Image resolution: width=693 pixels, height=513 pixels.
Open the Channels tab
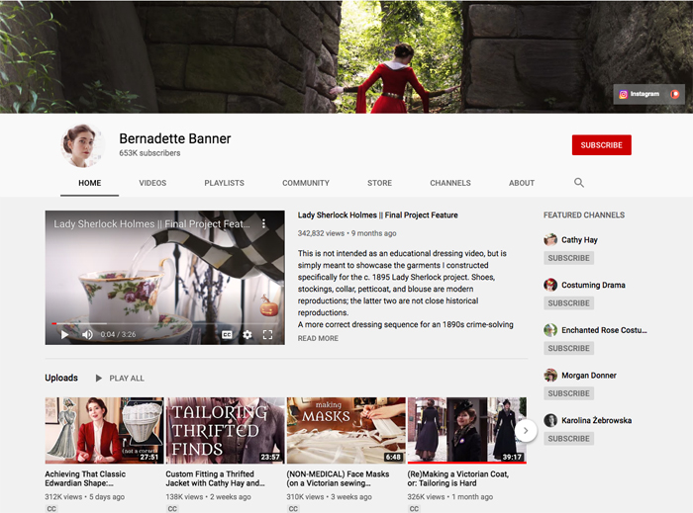(x=450, y=183)
